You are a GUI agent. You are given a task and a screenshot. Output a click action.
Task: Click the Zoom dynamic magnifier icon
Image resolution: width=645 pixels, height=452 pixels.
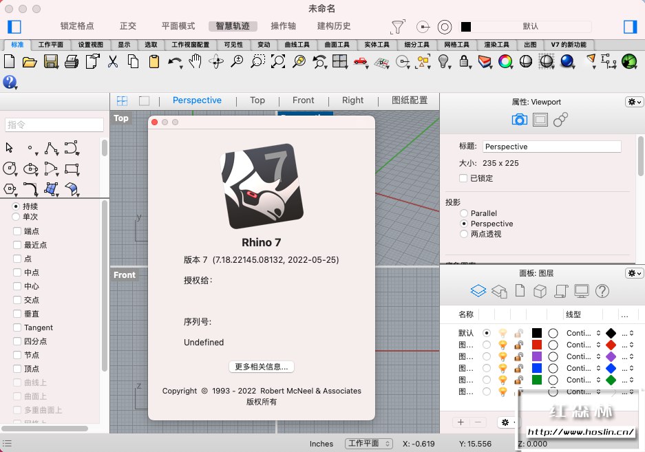(x=237, y=62)
